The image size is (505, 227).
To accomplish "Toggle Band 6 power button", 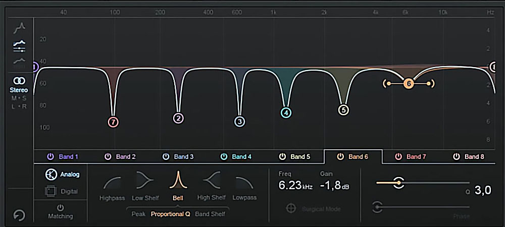I will click(340, 156).
